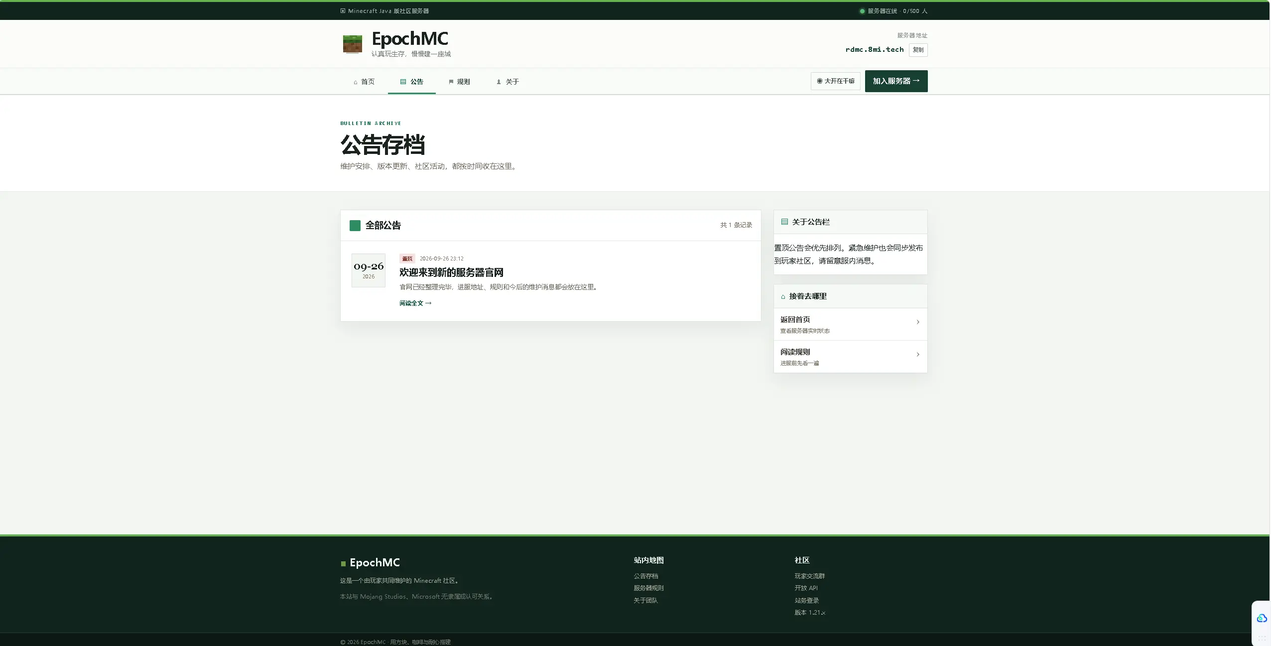Screen dimensions: 1271x646
Task: Click the 09-26 2026 date tile
Action: pyautogui.click(x=369, y=270)
